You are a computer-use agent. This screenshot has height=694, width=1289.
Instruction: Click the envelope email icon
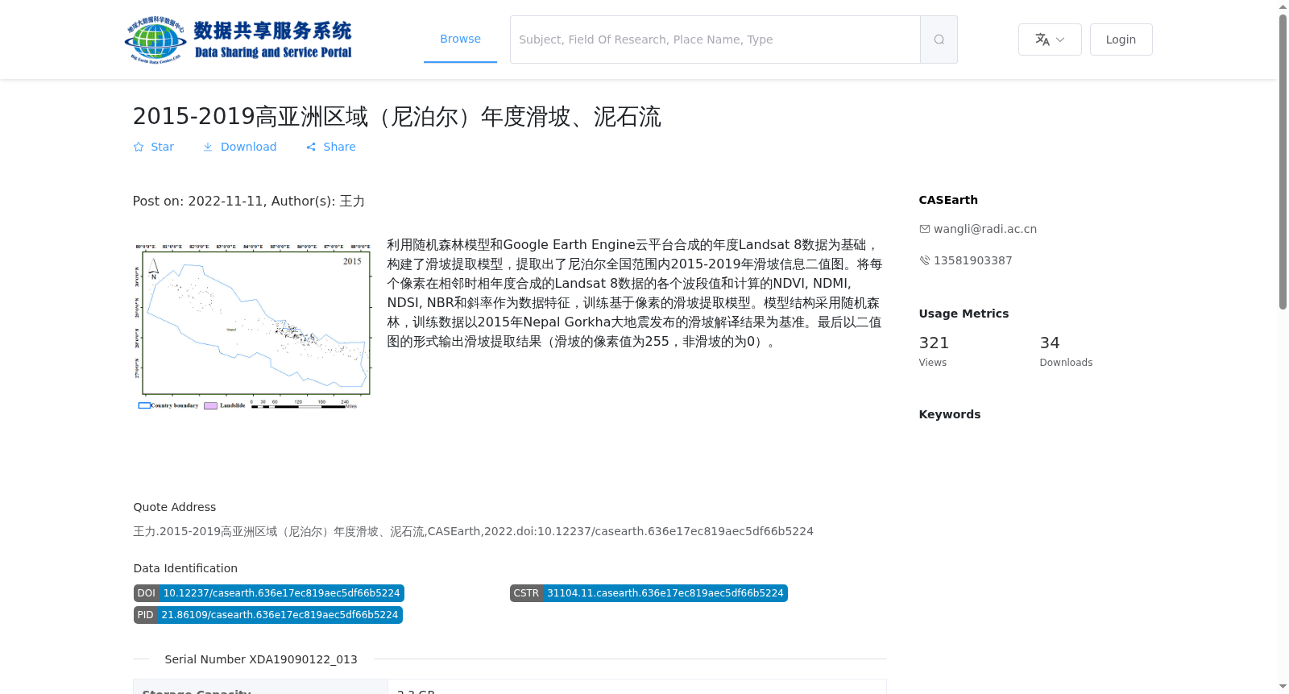point(924,229)
